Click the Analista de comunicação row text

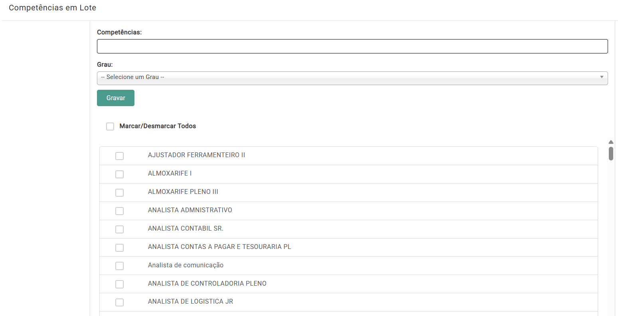coord(186,265)
